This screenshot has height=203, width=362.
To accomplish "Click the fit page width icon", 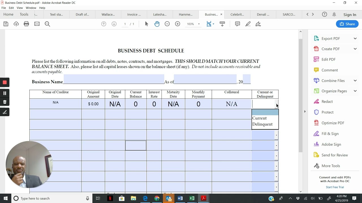I will click(209, 24).
